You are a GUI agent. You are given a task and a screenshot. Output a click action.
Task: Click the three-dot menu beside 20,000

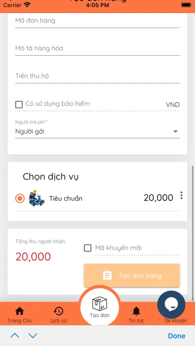pos(181,195)
